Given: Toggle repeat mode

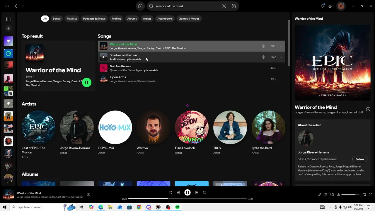Looking at the screenshot, I should pyautogui.click(x=205, y=193).
